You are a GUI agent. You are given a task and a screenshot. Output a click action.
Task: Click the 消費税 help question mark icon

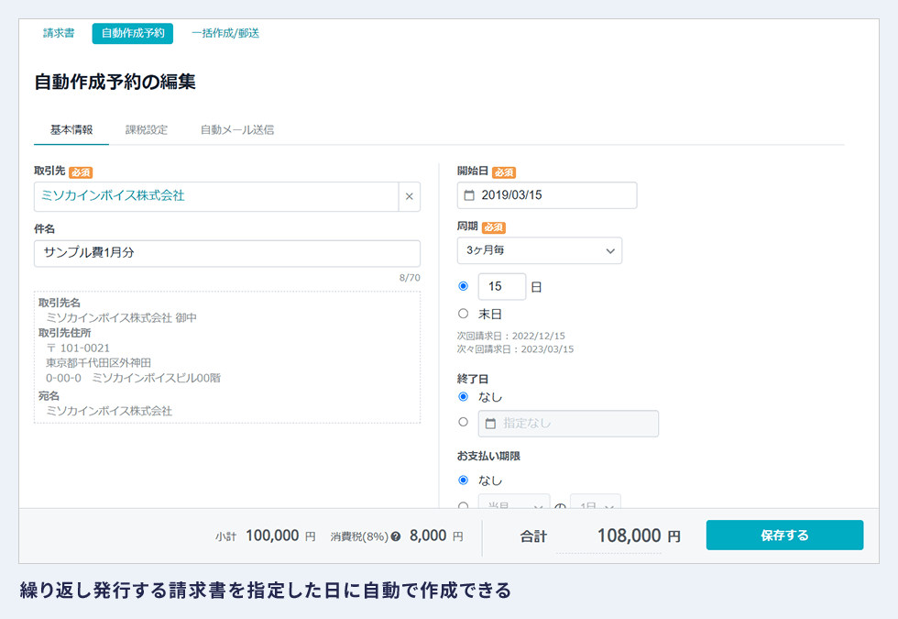point(396,536)
